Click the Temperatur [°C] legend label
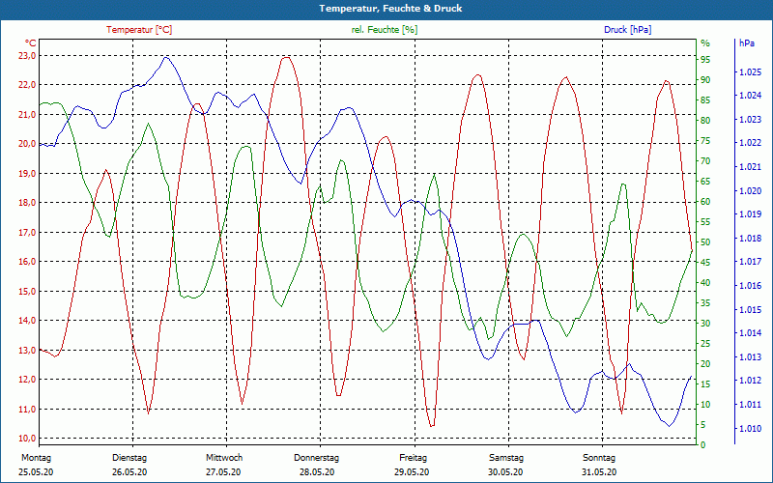 (x=139, y=30)
